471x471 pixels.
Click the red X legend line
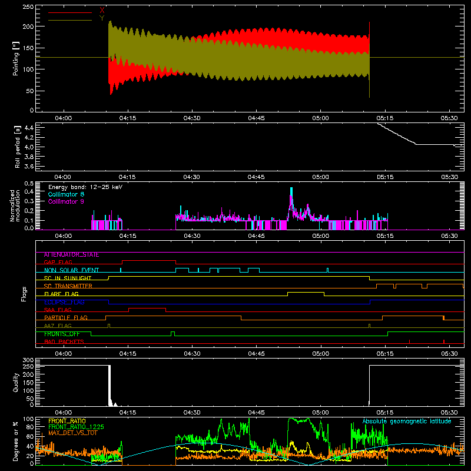point(70,12)
